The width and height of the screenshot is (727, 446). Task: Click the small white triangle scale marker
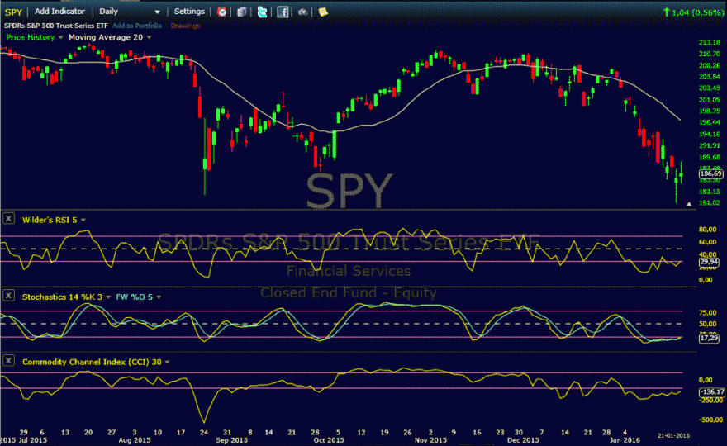(689, 203)
